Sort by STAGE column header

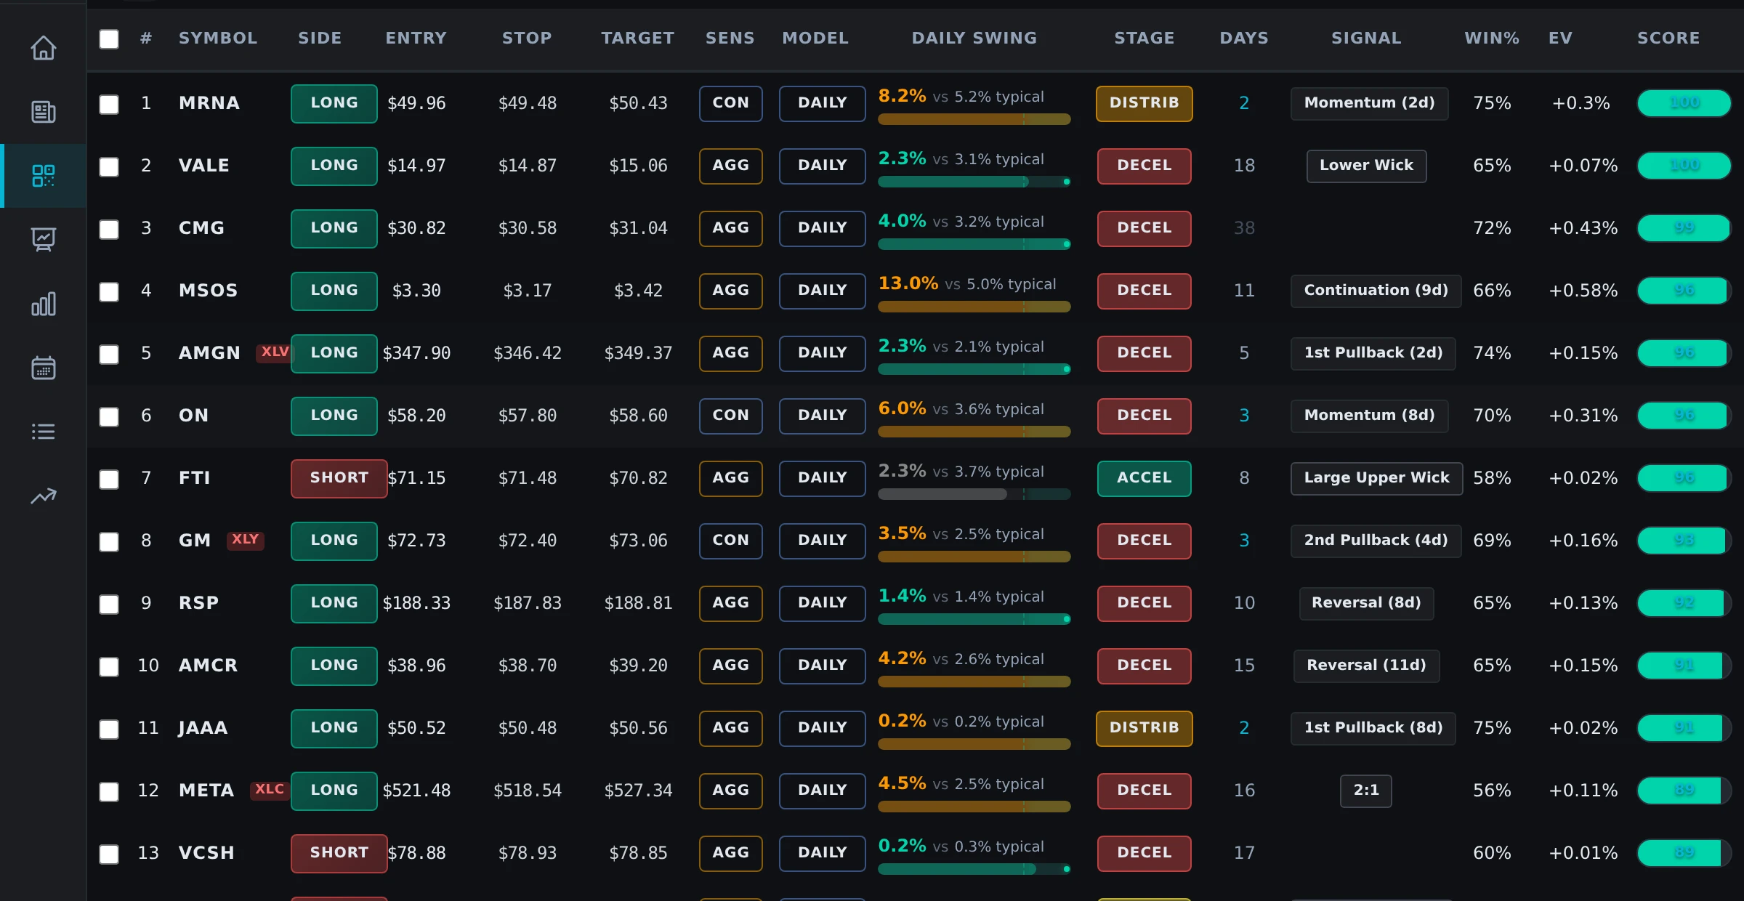[x=1144, y=38]
